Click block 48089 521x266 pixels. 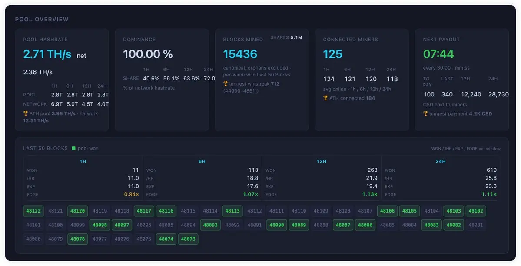(299, 225)
